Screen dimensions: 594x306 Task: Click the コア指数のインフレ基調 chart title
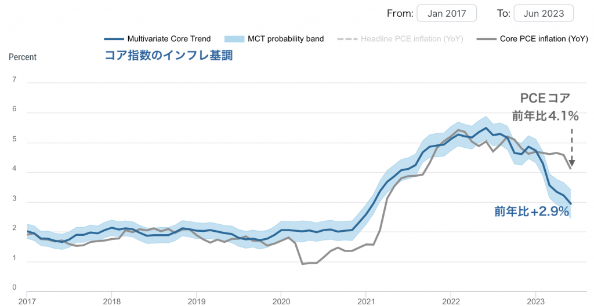coord(168,56)
